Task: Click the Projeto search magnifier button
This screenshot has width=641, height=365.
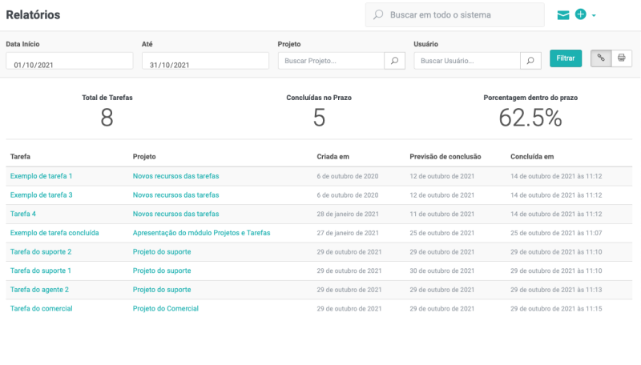Action: (x=394, y=61)
